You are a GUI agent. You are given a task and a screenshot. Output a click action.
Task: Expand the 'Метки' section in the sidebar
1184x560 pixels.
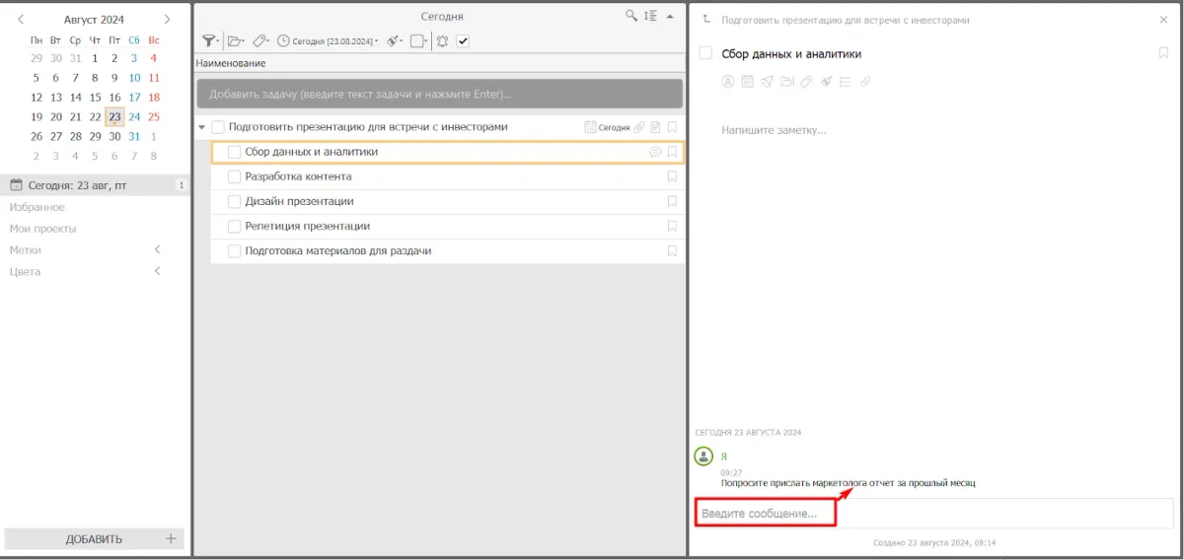[158, 250]
